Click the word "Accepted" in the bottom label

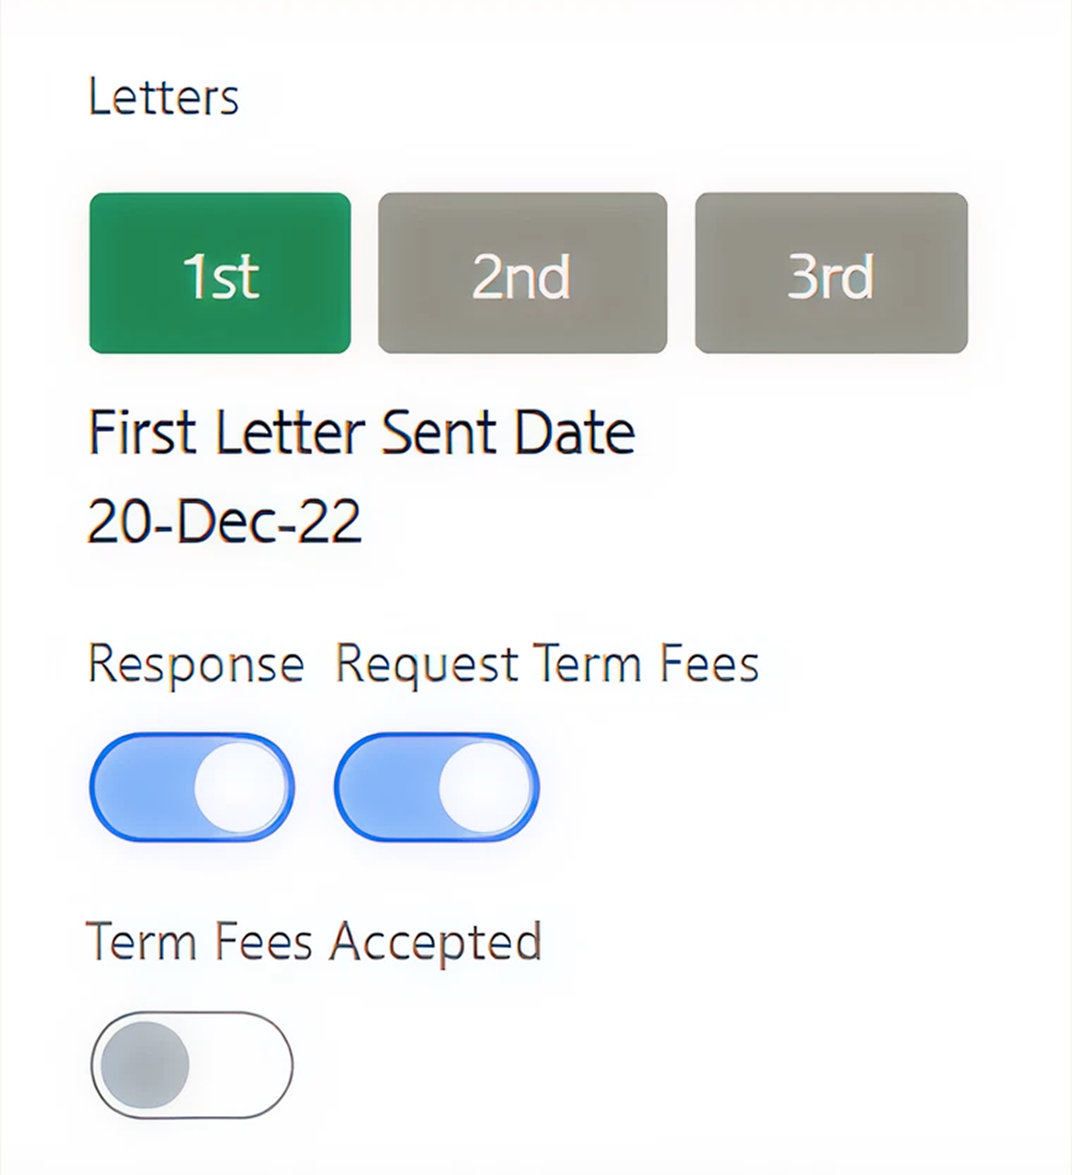(436, 942)
